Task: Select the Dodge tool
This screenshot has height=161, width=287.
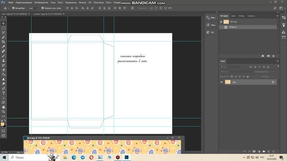Action: (3, 84)
